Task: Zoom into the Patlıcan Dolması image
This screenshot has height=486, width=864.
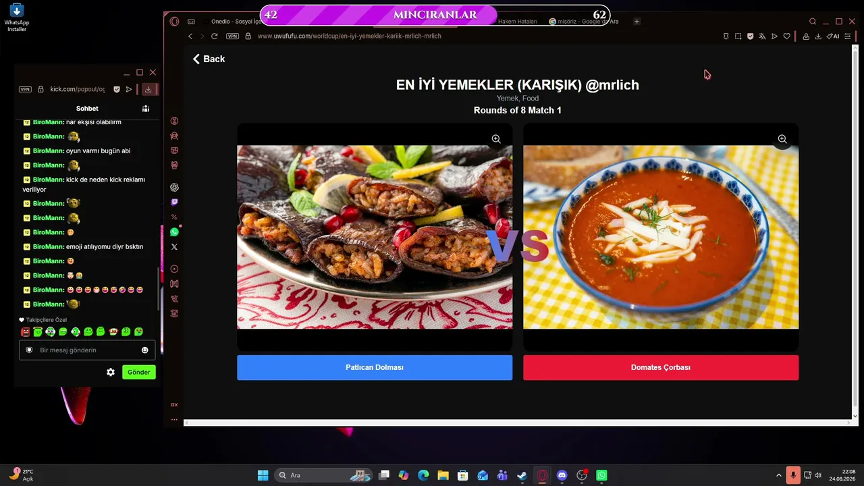Action: 496,139
